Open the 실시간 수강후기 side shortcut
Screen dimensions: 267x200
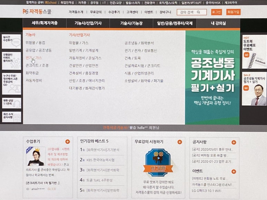click(x=11, y=41)
